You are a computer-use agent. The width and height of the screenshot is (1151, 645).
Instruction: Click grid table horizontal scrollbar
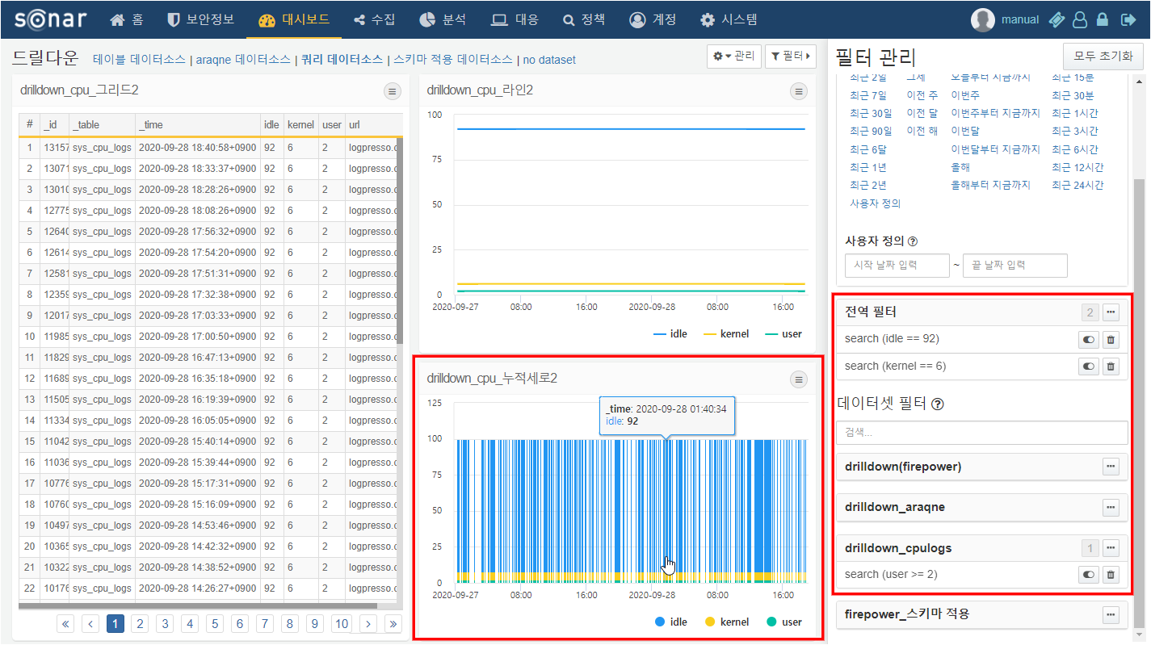[198, 605]
